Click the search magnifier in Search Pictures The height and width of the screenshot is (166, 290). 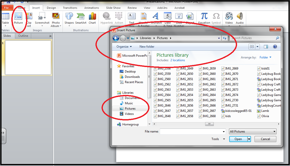(x=277, y=38)
